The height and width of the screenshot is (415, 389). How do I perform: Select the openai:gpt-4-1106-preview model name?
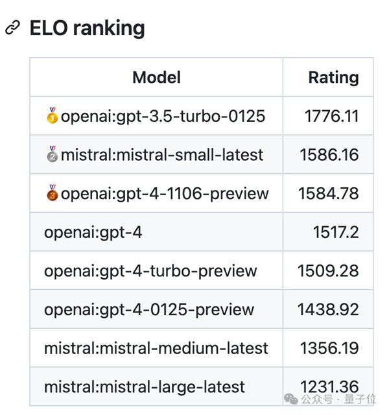pyautogui.click(x=165, y=193)
